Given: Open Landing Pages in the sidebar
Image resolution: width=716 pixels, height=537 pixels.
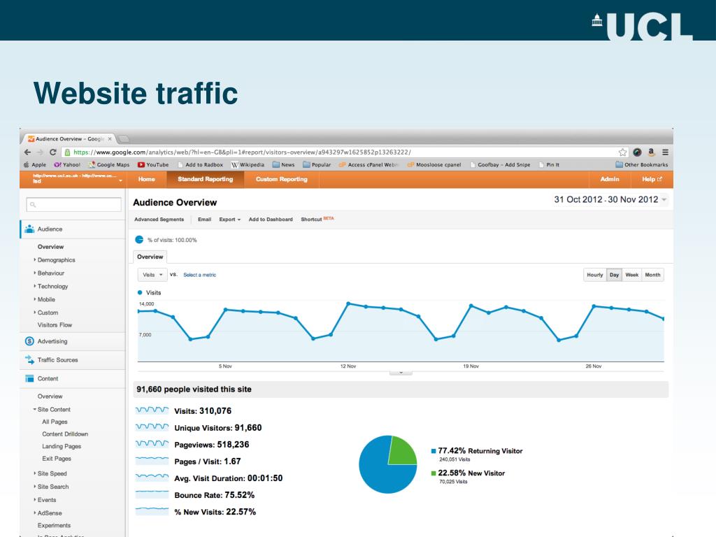Looking at the screenshot, I should [62, 447].
